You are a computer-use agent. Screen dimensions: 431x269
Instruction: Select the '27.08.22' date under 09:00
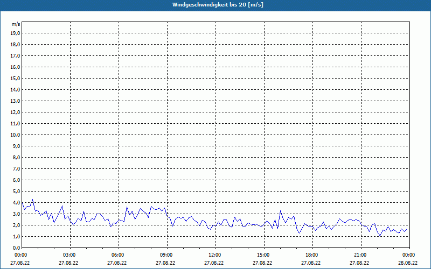(x=165, y=263)
